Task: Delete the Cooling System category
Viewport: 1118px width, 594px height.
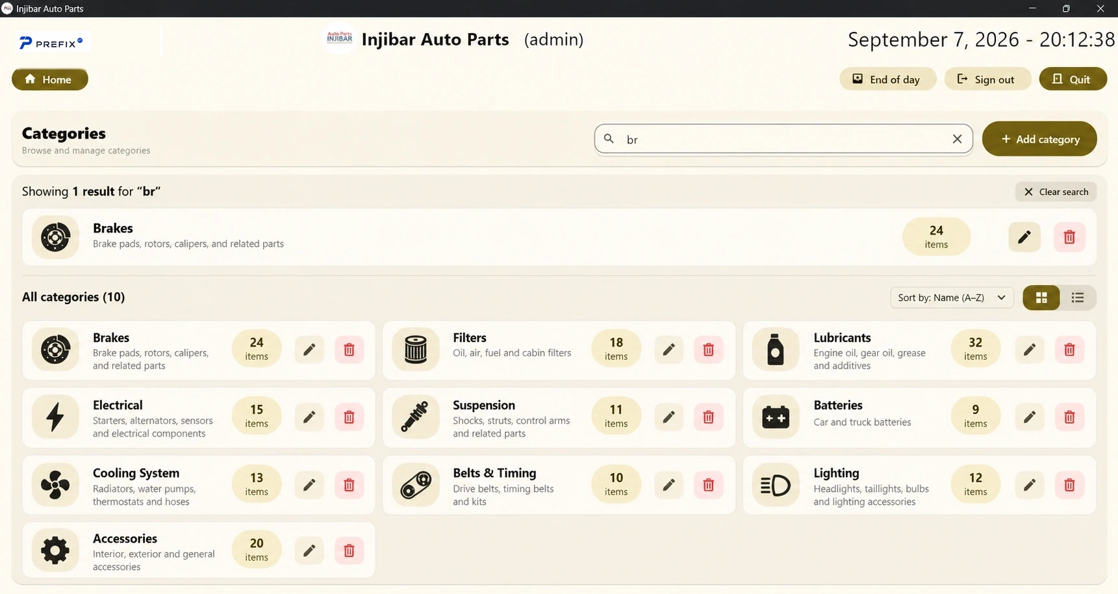Action: click(349, 485)
